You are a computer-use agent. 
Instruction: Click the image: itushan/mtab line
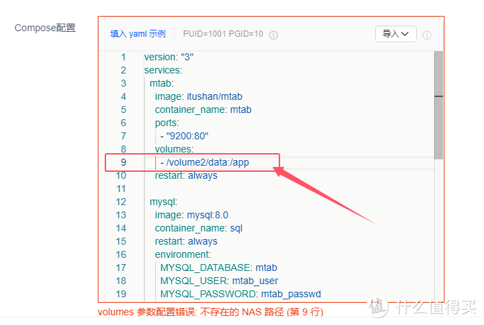coord(198,97)
